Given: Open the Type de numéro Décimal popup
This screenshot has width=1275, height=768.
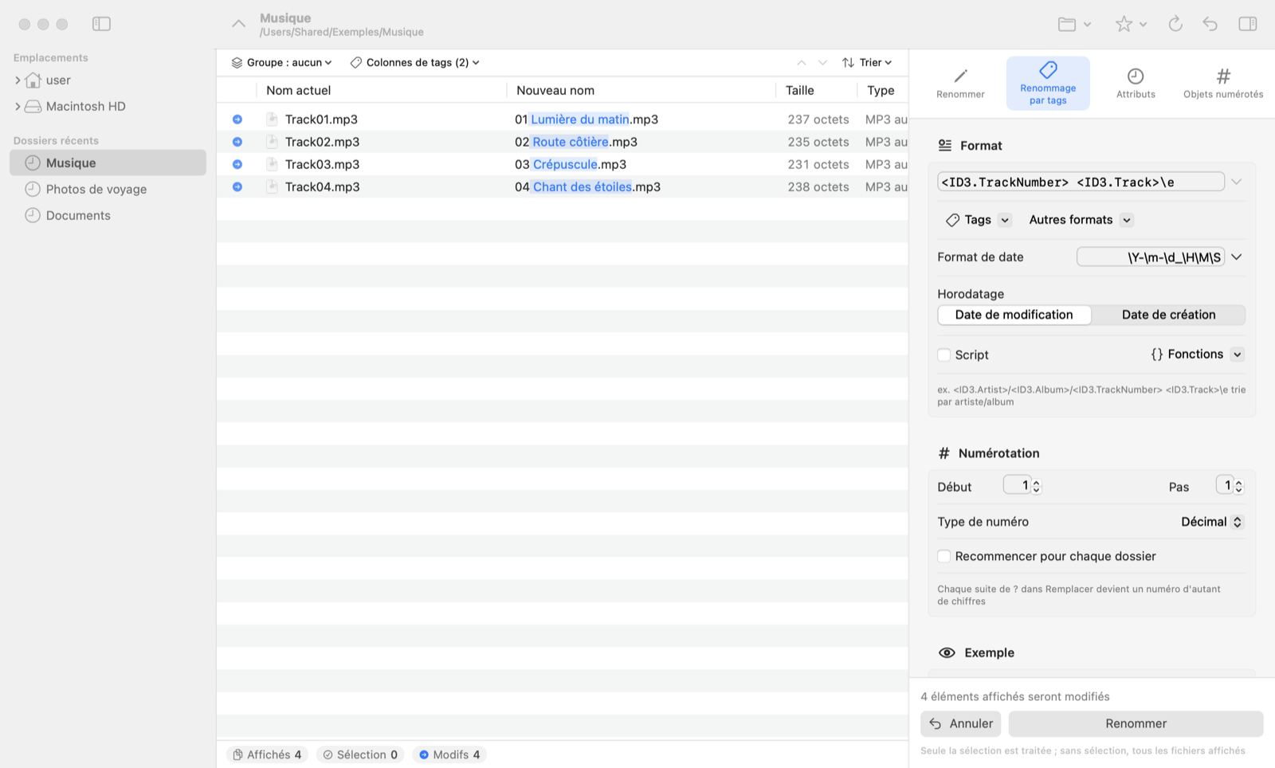Looking at the screenshot, I should tap(1211, 522).
